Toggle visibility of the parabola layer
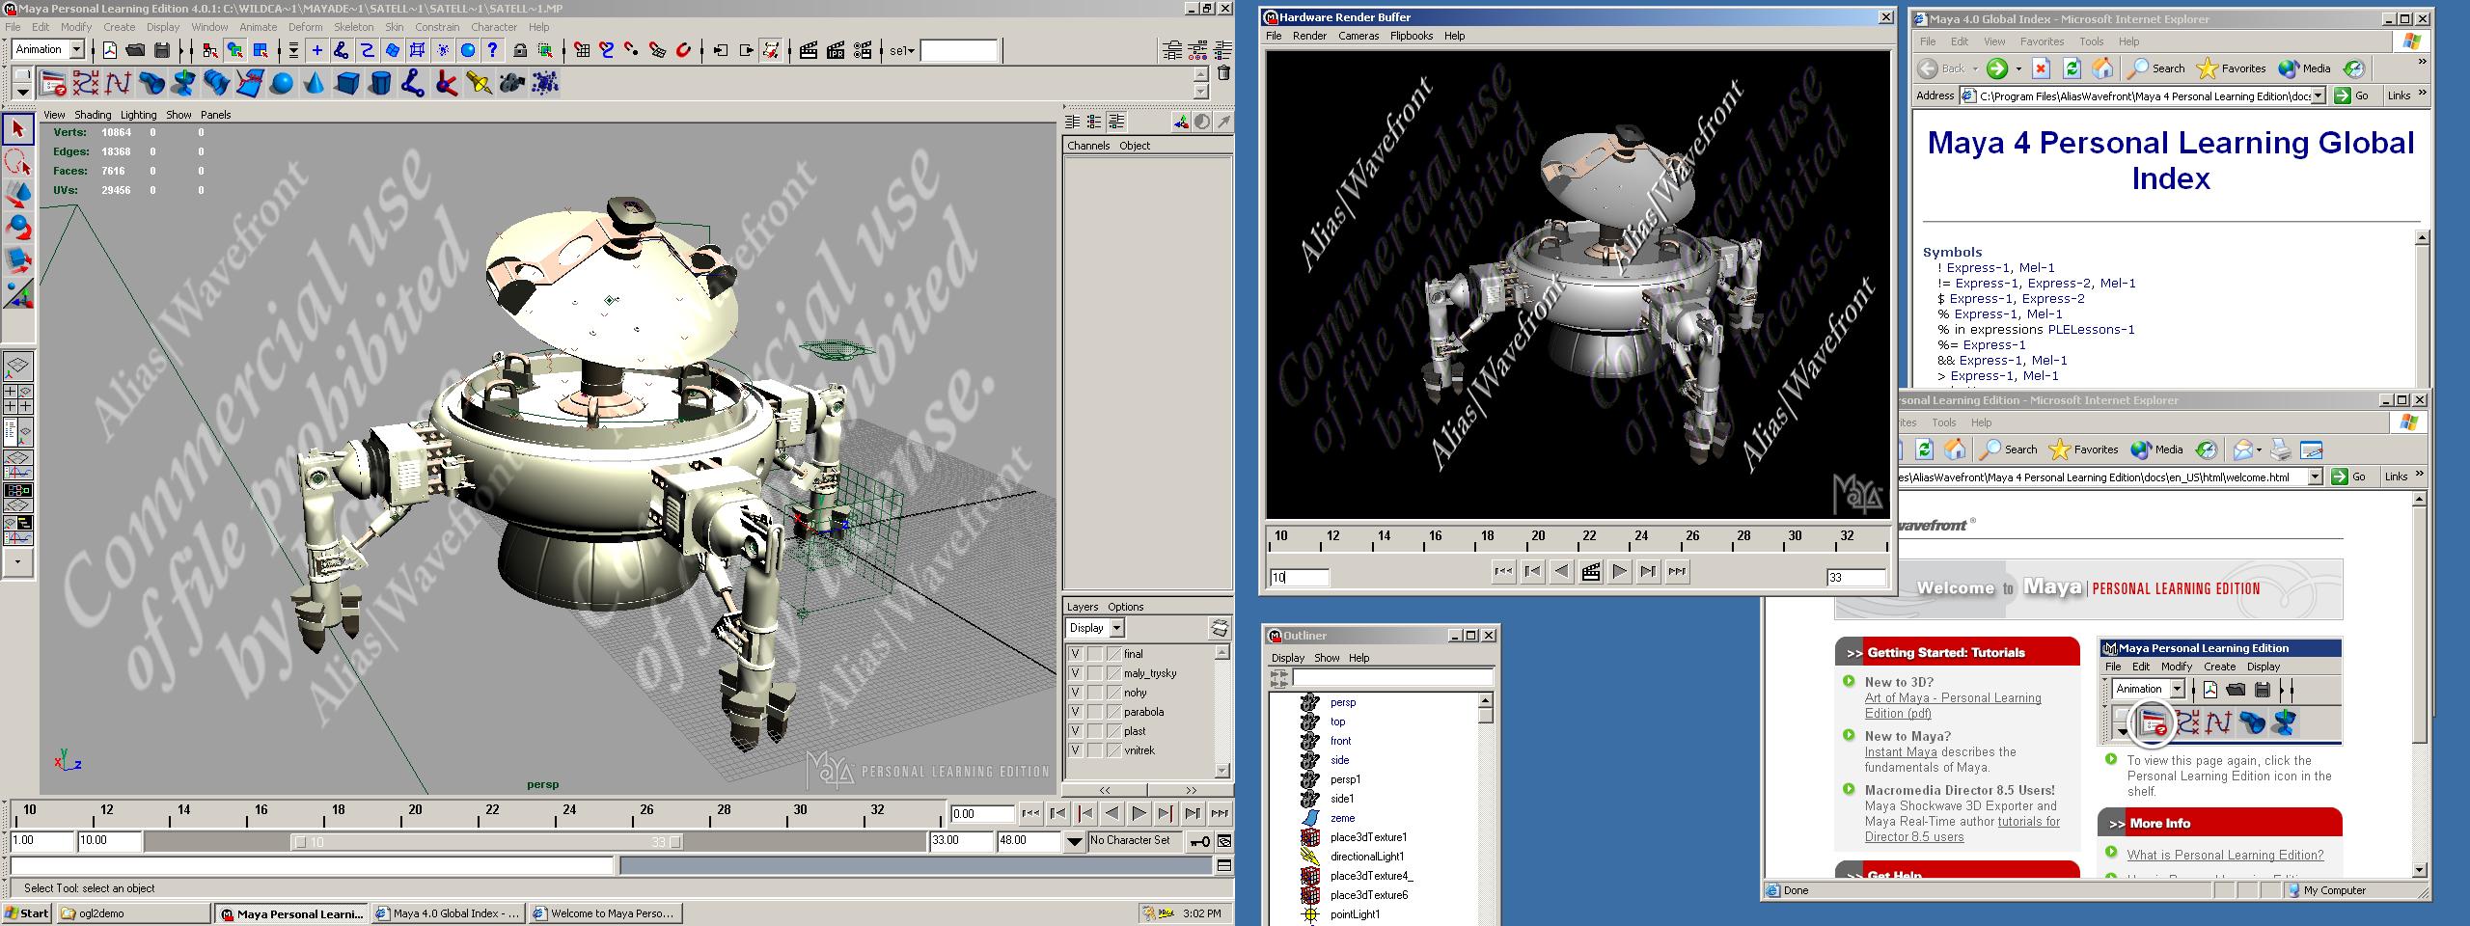 tap(1075, 712)
